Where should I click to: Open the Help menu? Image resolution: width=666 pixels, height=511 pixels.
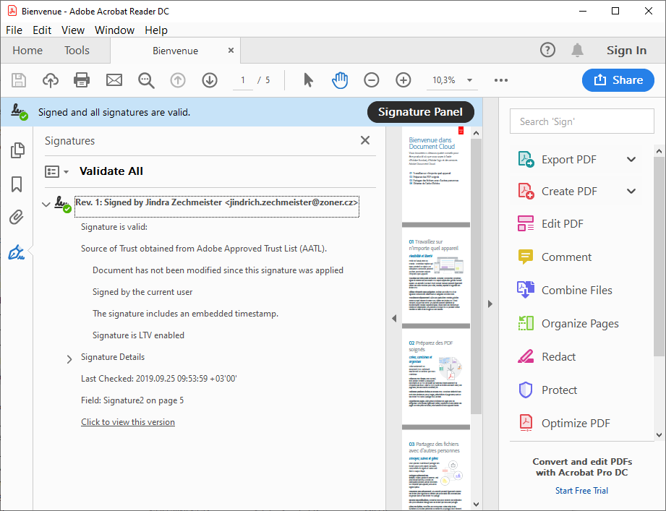click(156, 30)
